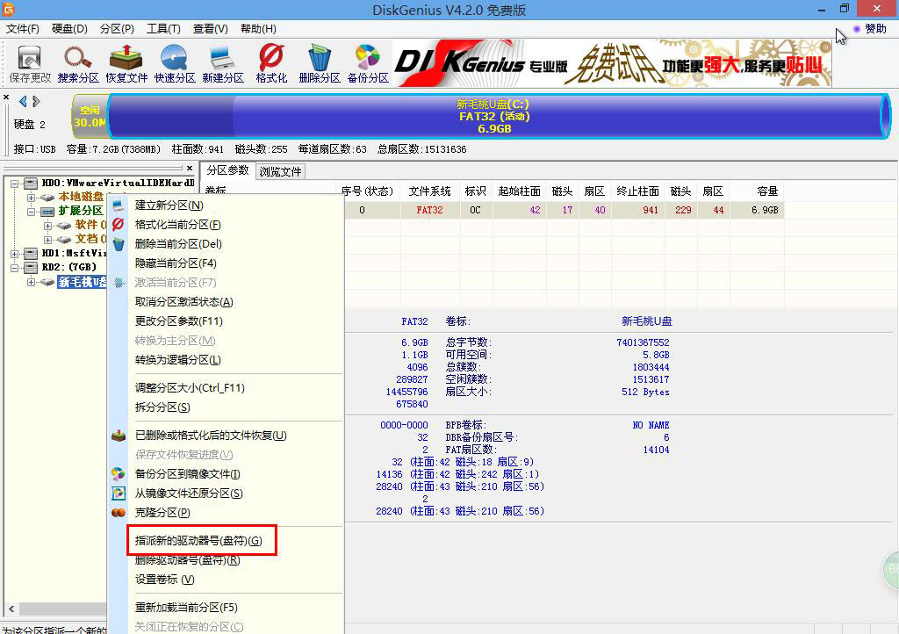899x634 pixels.
Task: Open the 工具(T) menu
Action: [163, 29]
